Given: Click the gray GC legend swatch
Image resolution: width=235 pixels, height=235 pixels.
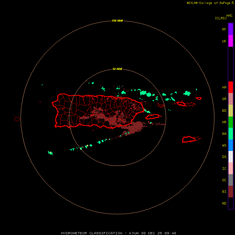Looking at the screenshot, I should tap(231, 180).
